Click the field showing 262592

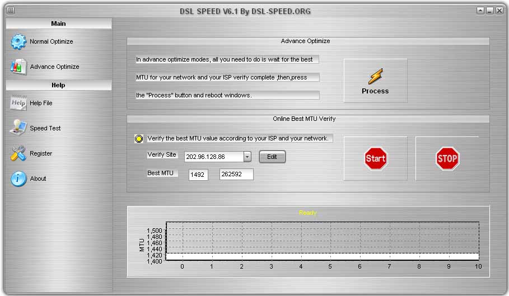[x=236, y=174]
